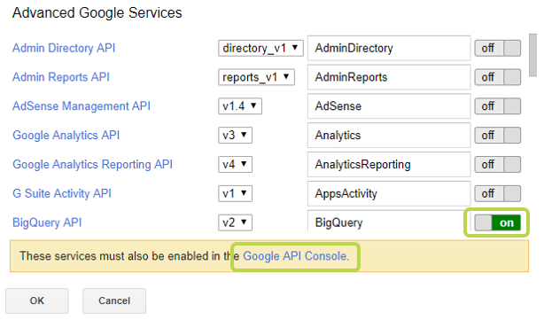Edit the AdSense identifier field
Viewport: 544px width, 320px height.
click(389, 106)
